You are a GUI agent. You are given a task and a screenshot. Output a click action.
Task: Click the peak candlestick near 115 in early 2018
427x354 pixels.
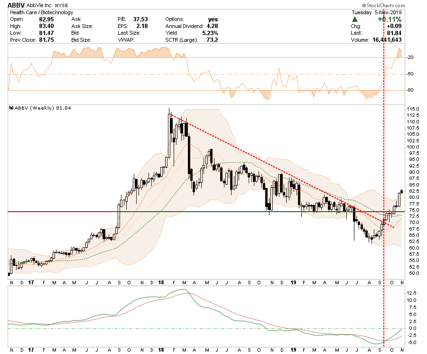(169, 133)
